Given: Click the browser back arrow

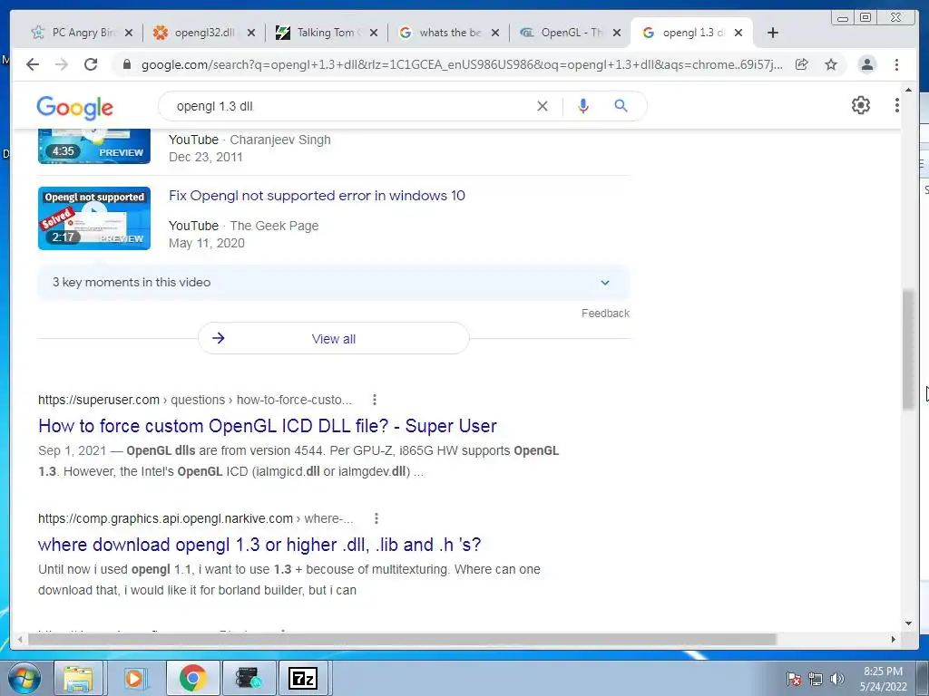Looking at the screenshot, I should (33, 64).
